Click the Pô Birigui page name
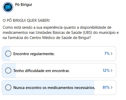The image size is (126, 100). 23,5
